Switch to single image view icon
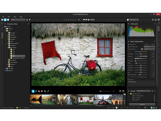The height and width of the screenshot is (121, 161). [8, 20]
